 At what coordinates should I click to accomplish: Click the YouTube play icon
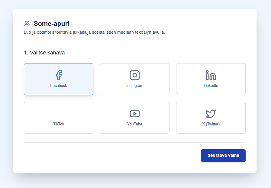(134, 113)
